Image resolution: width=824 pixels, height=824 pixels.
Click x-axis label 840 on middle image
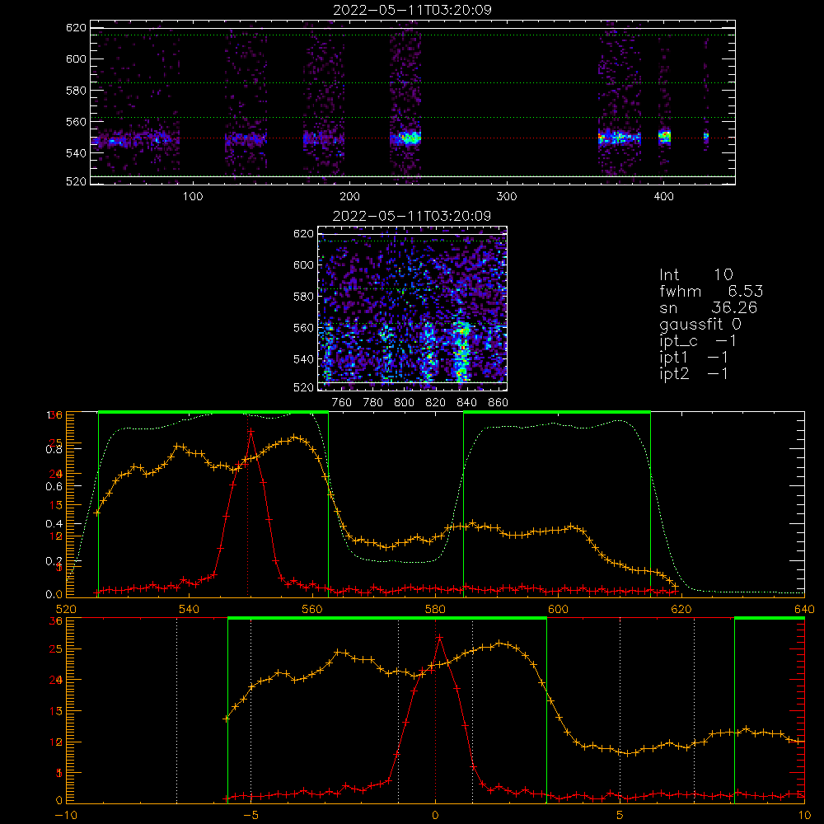coord(466,403)
